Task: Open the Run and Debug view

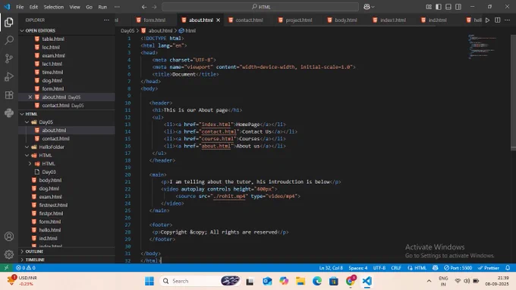Action: pyautogui.click(x=9, y=77)
